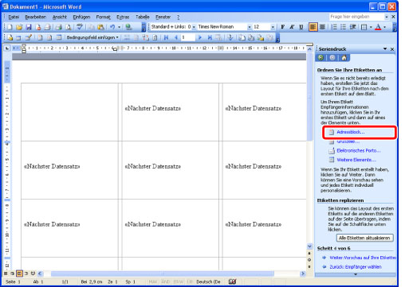This screenshot has width=405, height=287.
Task: Open font color A swatch
Action: 378,27
